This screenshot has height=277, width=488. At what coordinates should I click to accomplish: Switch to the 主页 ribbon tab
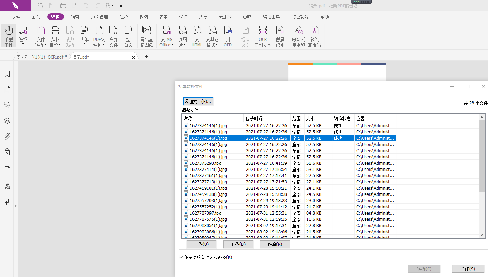tap(35, 16)
